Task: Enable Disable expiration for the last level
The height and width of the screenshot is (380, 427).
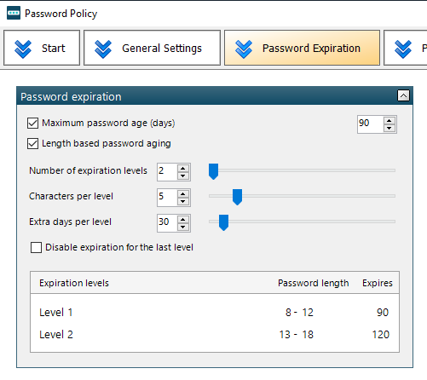Action: tap(36, 247)
